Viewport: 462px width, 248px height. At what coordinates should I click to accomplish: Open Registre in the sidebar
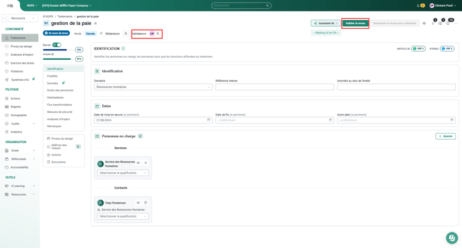point(19,107)
